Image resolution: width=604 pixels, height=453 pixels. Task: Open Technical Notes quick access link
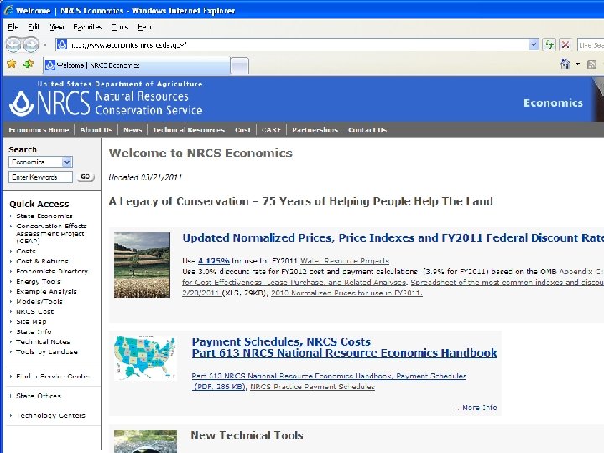tap(43, 341)
